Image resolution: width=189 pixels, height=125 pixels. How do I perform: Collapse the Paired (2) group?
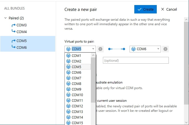pyautogui.click(x=5, y=18)
